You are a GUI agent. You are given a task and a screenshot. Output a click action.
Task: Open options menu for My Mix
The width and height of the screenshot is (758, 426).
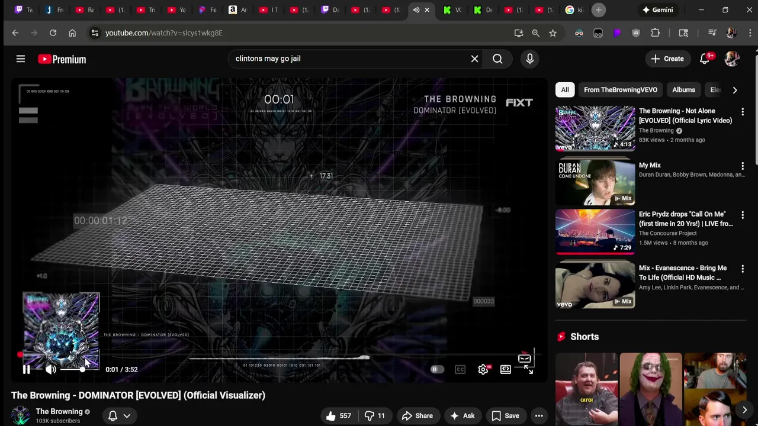pyautogui.click(x=743, y=166)
